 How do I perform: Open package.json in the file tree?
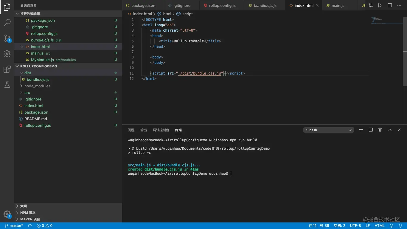tap(68, 112)
